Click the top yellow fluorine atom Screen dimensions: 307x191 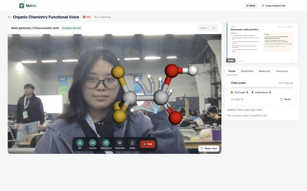(x=118, y=72)
